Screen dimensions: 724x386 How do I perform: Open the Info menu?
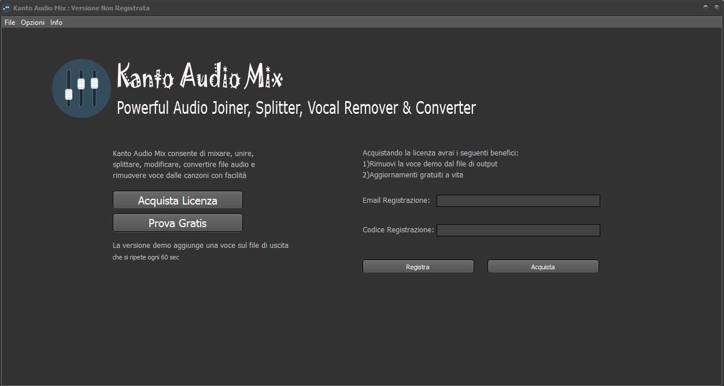(56, 23)
